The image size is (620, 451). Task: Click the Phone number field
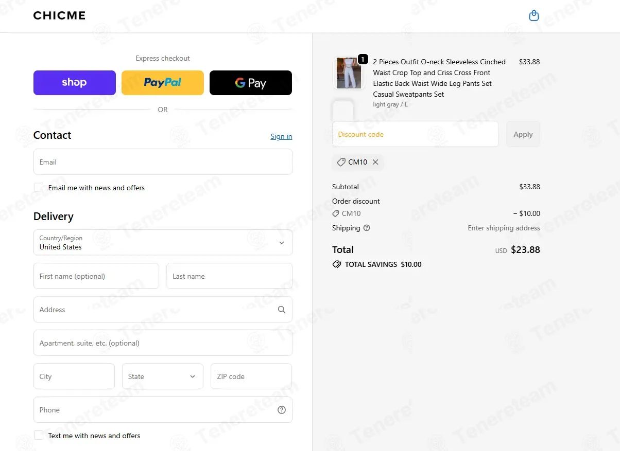(163, 410)
